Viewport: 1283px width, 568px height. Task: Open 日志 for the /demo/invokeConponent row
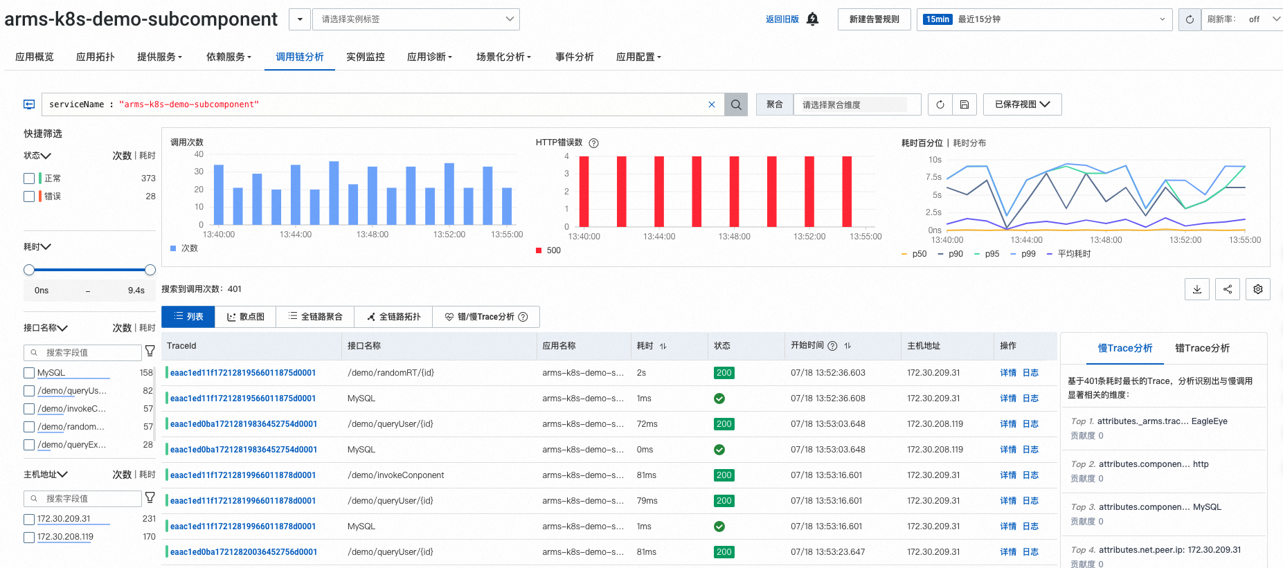coord(1030,475)
